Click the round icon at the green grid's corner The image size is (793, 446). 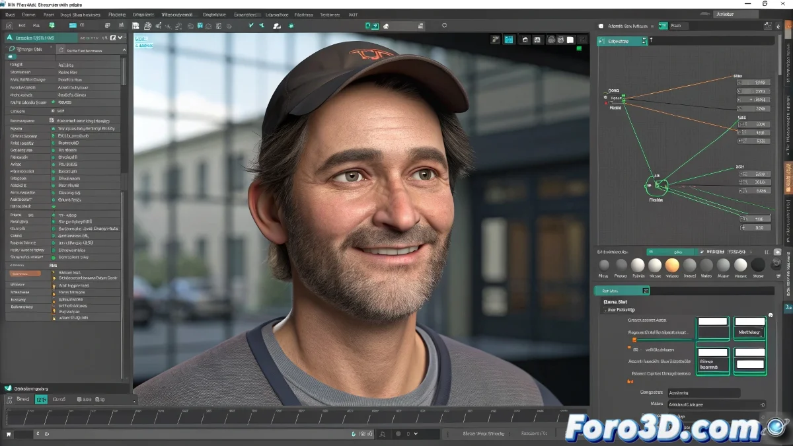click(x=770, y=316)
